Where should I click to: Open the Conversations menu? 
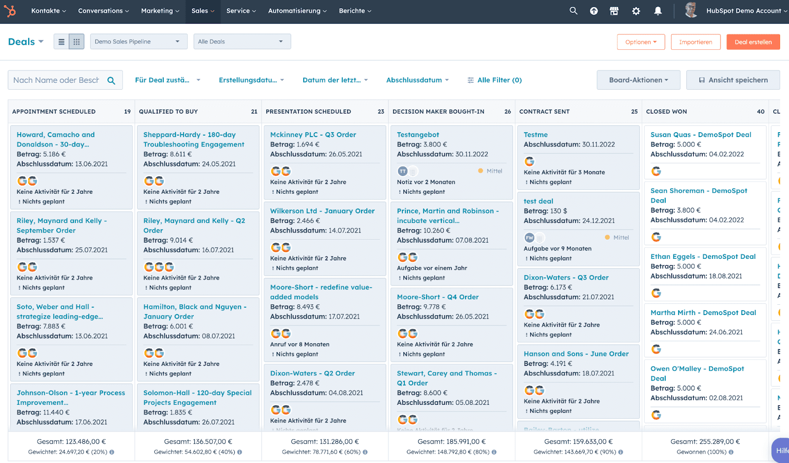tap(104, 11)
